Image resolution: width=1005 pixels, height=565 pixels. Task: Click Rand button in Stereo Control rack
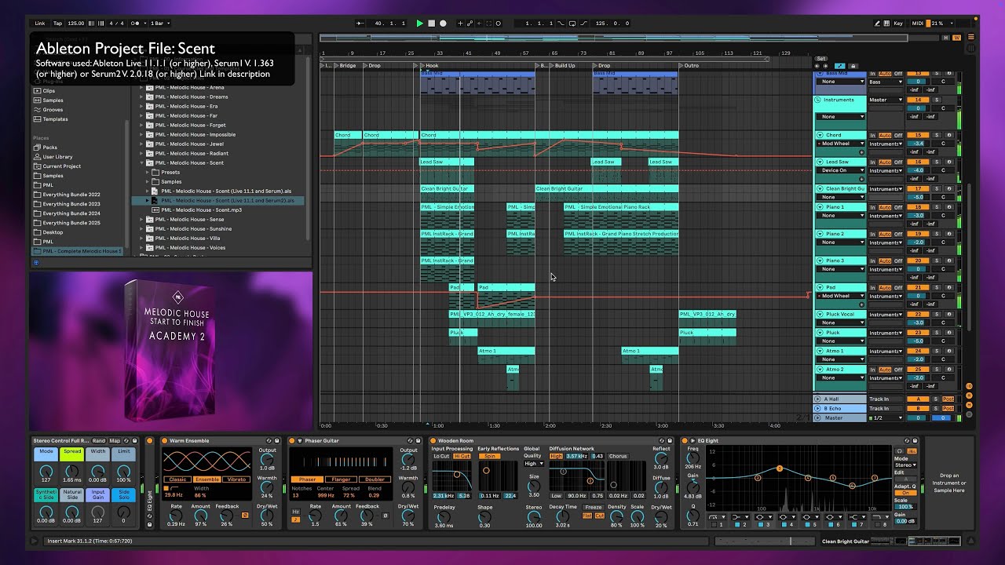99,441
